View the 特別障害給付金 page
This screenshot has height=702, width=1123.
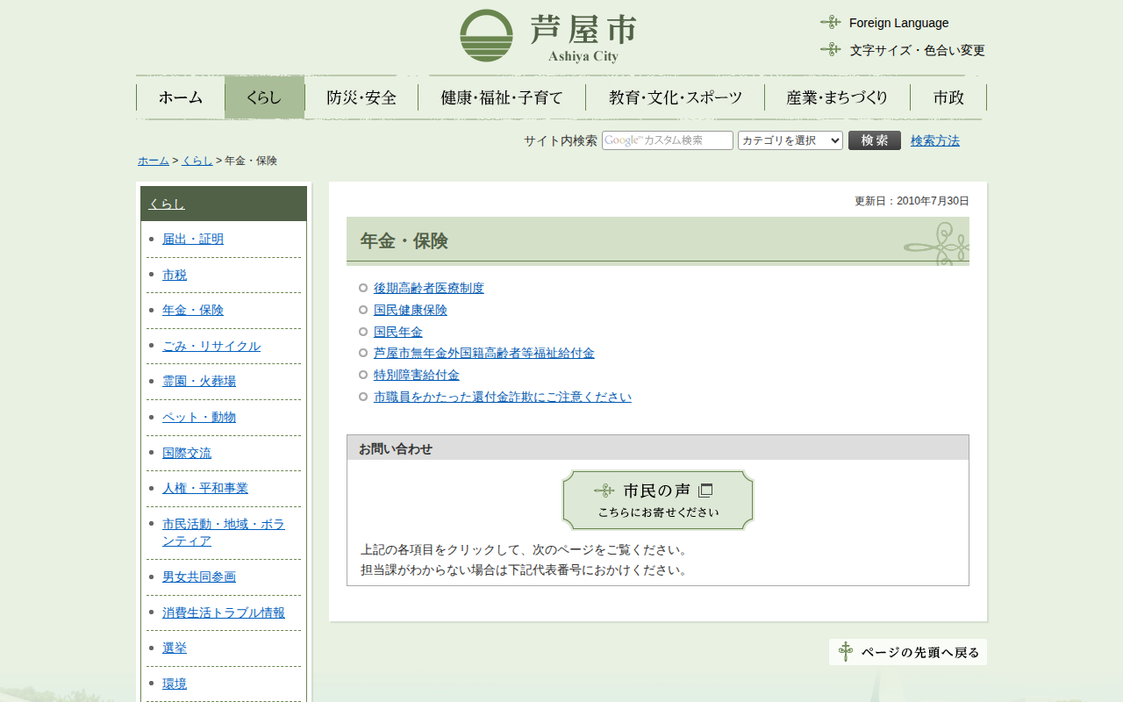(416, 375)
